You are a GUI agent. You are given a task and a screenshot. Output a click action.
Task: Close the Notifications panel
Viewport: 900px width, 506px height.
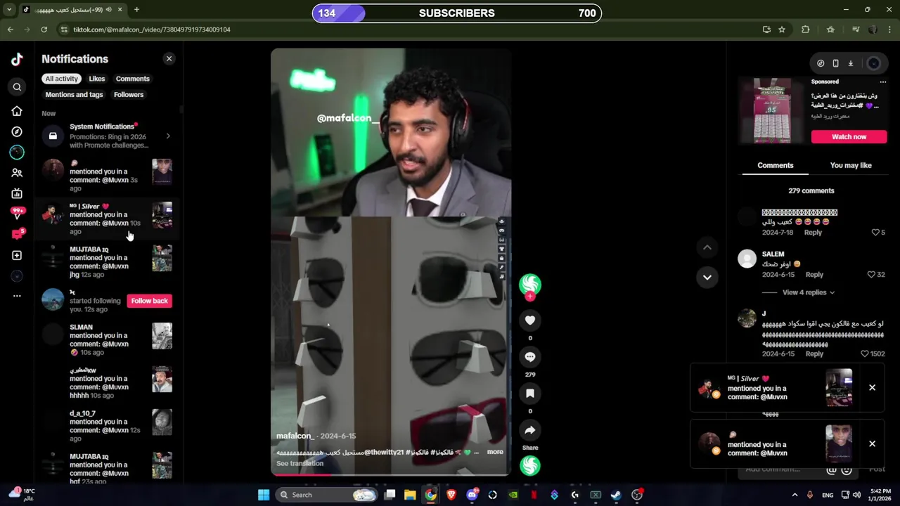click(169, 59)
